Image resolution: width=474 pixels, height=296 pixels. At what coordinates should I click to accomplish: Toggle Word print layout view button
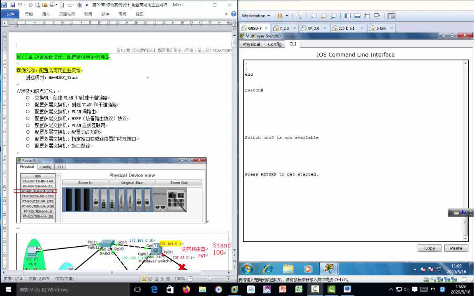tap(144, 279)
